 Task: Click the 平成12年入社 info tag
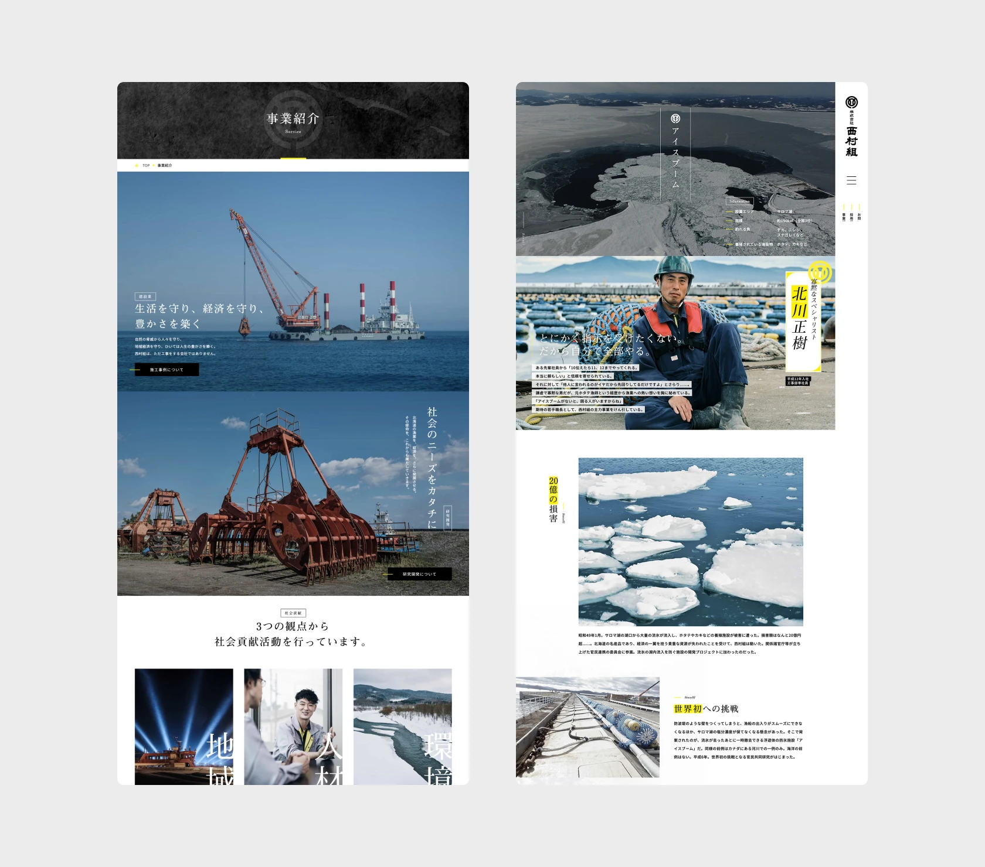point(798,381)
